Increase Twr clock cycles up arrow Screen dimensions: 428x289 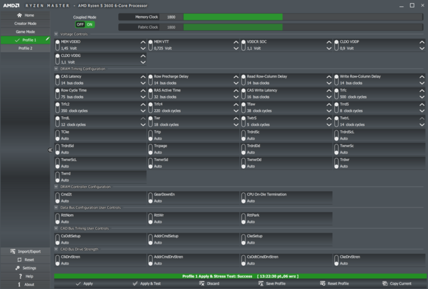click(236, 118)
